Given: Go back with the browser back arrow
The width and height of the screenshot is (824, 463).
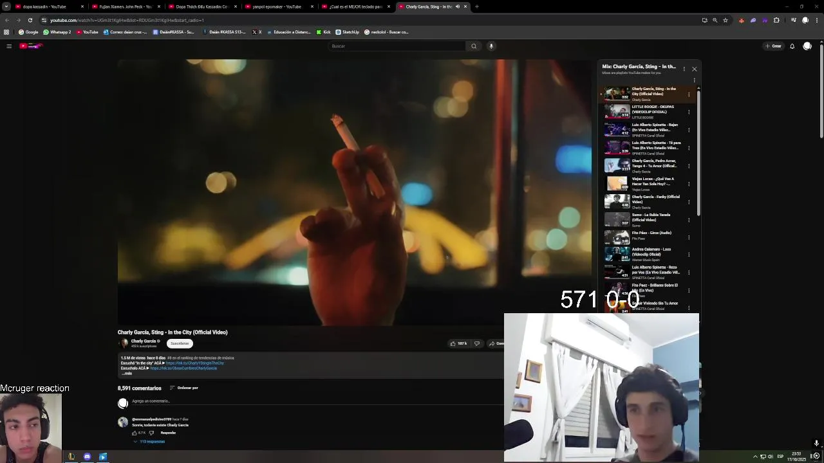Looking at the screenshot, I should tap(7, 20).
